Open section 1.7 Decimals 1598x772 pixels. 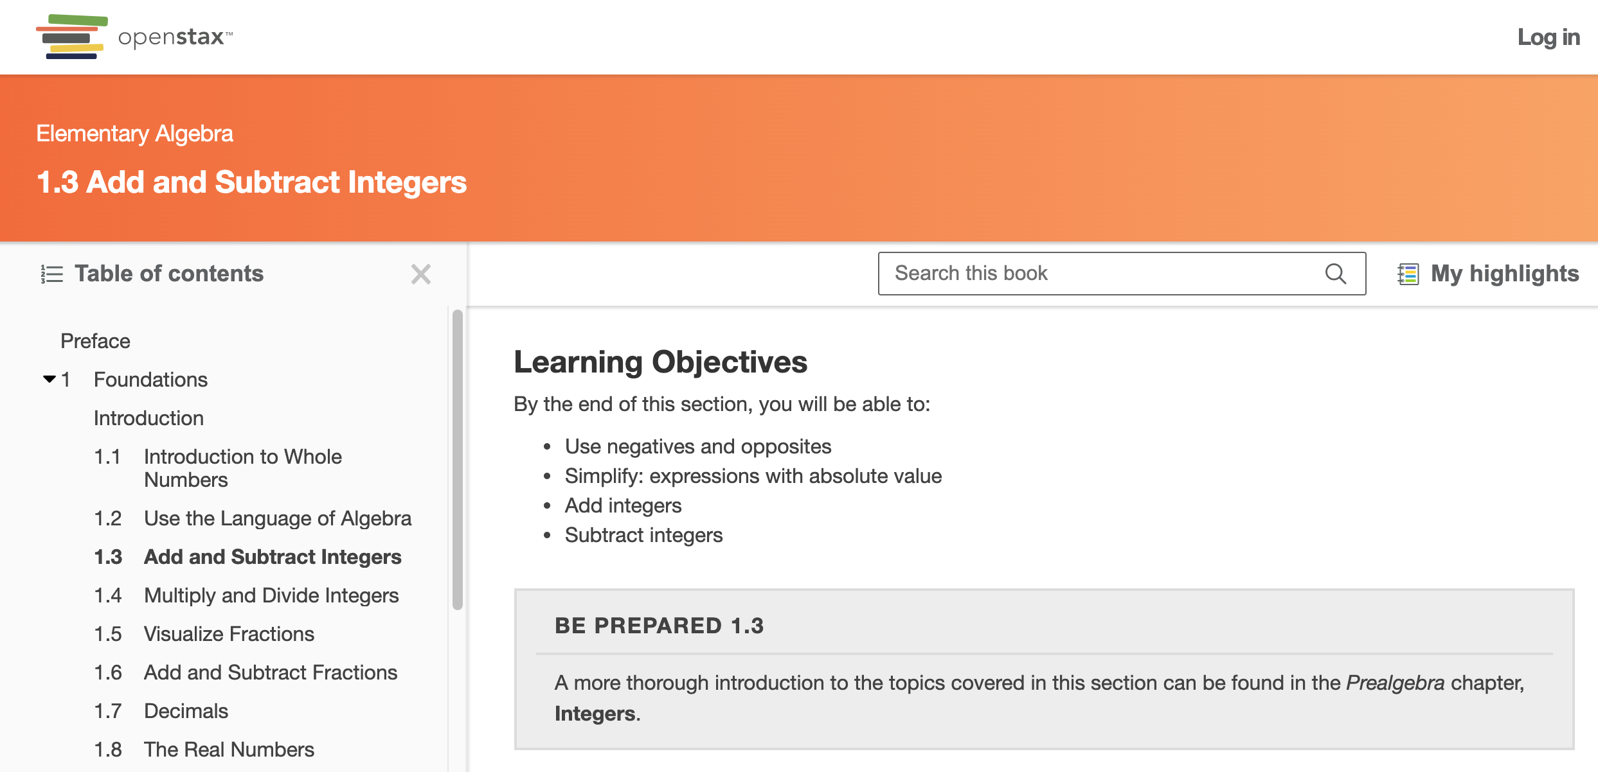(186, 711)
